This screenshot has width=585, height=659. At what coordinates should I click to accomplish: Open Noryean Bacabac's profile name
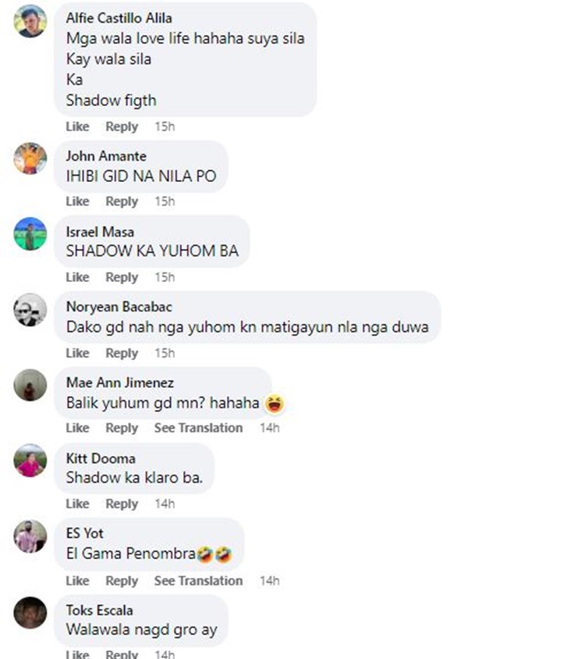[119, 307]
